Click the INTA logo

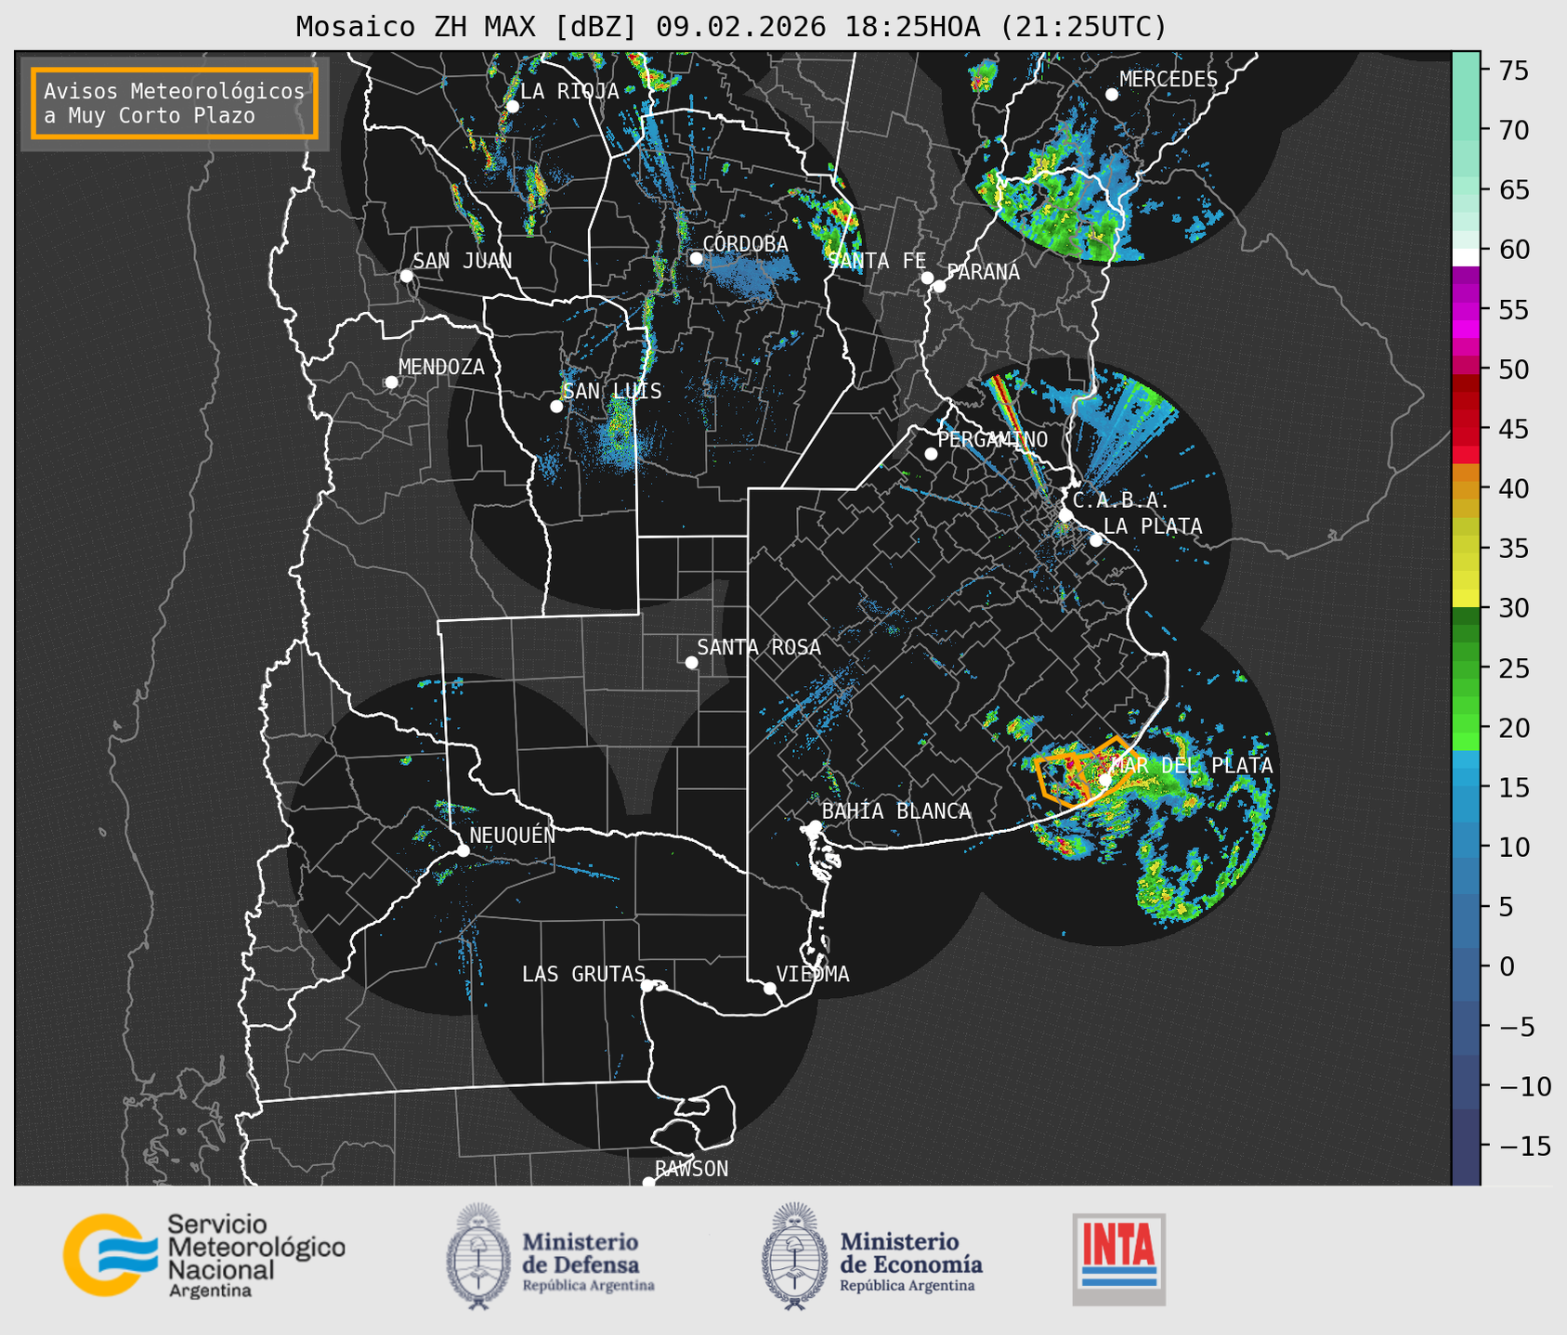[1118, 1259]
